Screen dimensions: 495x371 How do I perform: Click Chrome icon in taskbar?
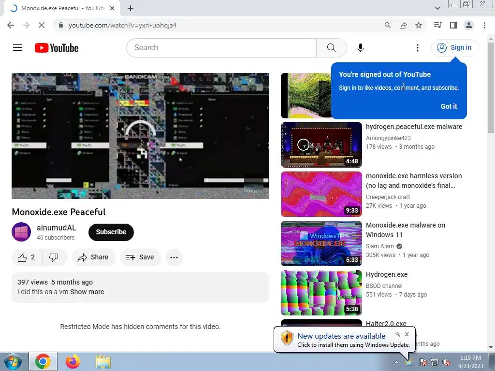[43, 361]
